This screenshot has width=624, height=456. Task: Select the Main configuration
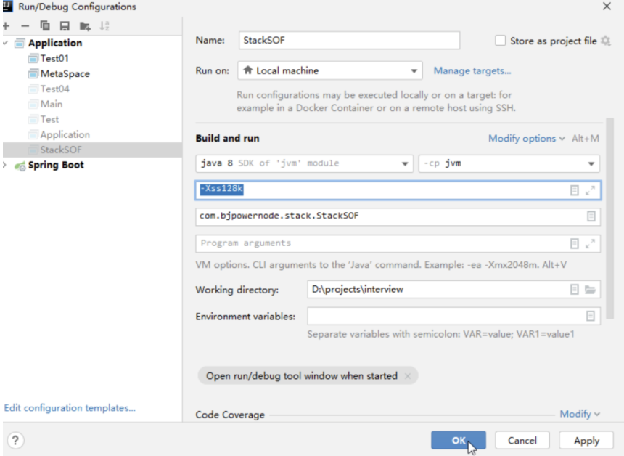(52, 104)
